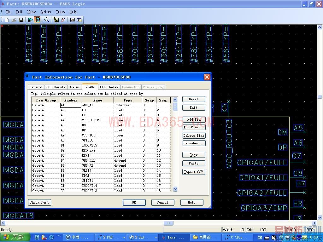Open the 2 PAD... taskbar group dropdown
The width and height of the screenshot is (323, 242).
click(124, 238)
